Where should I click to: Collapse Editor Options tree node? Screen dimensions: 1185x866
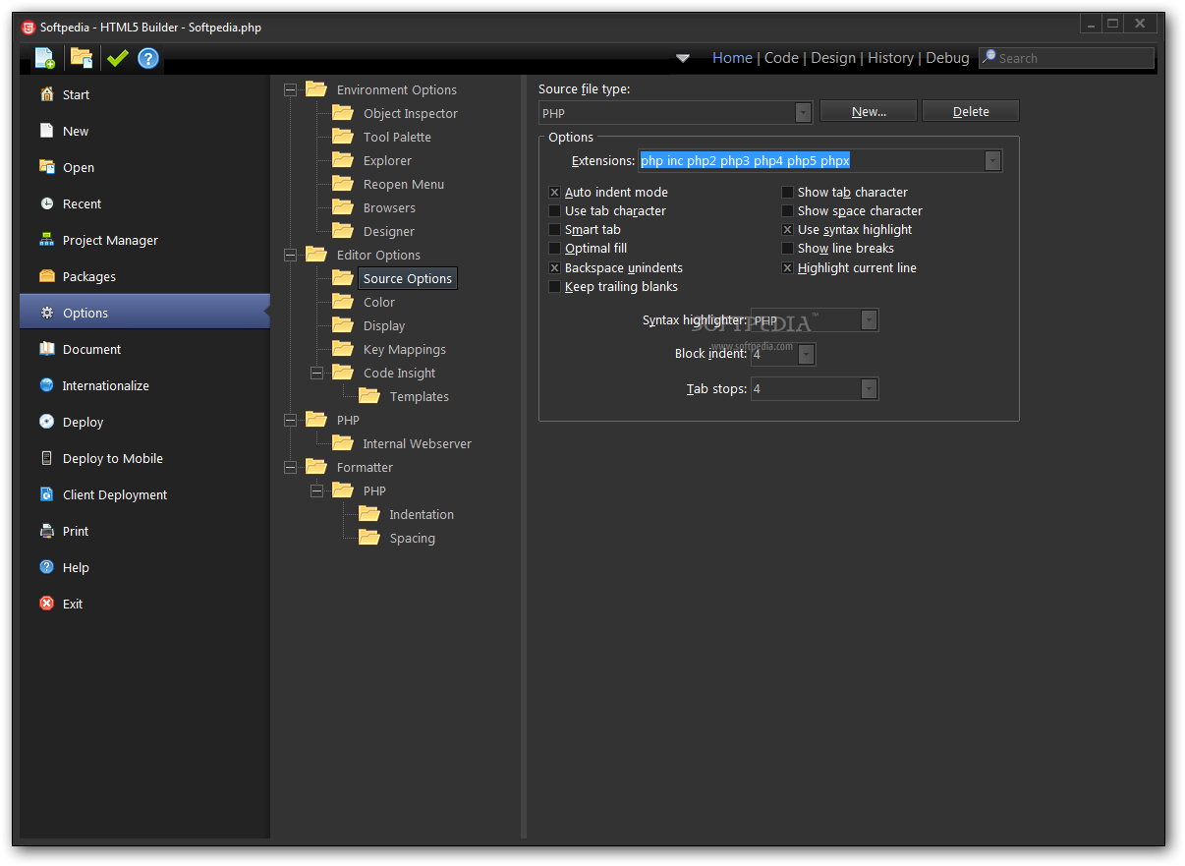click(290, 256)
